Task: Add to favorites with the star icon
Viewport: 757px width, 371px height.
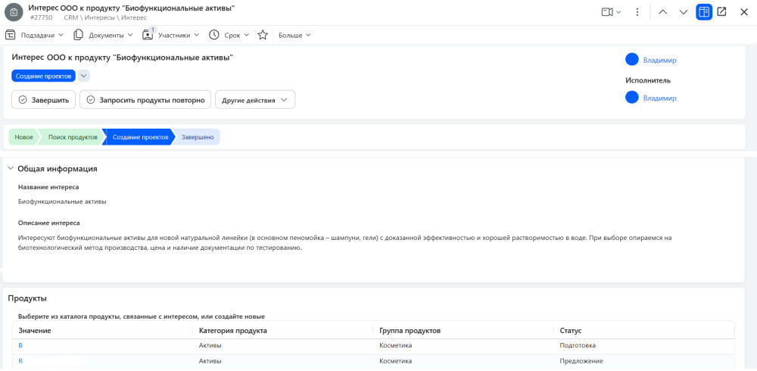Action: pos(263,35)
